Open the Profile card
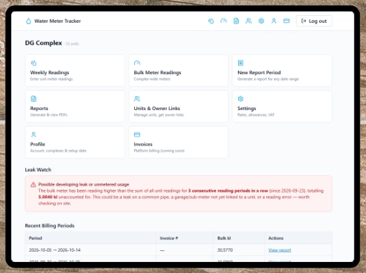This screenshot has height=273, width=366. click(x=75, y=142)
